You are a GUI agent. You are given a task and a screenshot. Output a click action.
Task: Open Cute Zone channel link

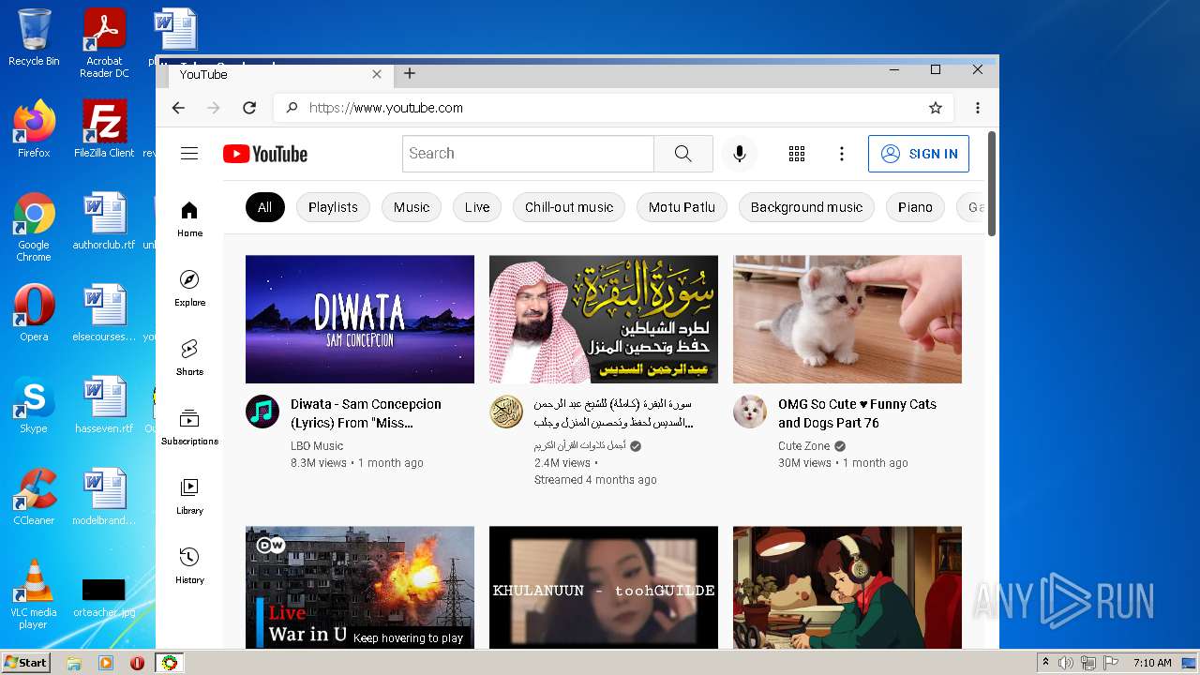point(803,446)
